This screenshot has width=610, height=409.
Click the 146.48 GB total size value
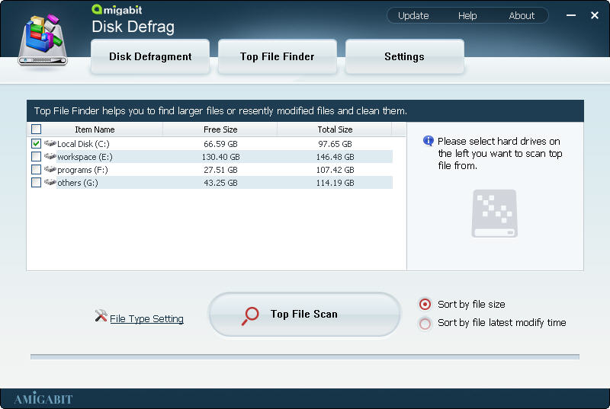(x=335, y=157)
